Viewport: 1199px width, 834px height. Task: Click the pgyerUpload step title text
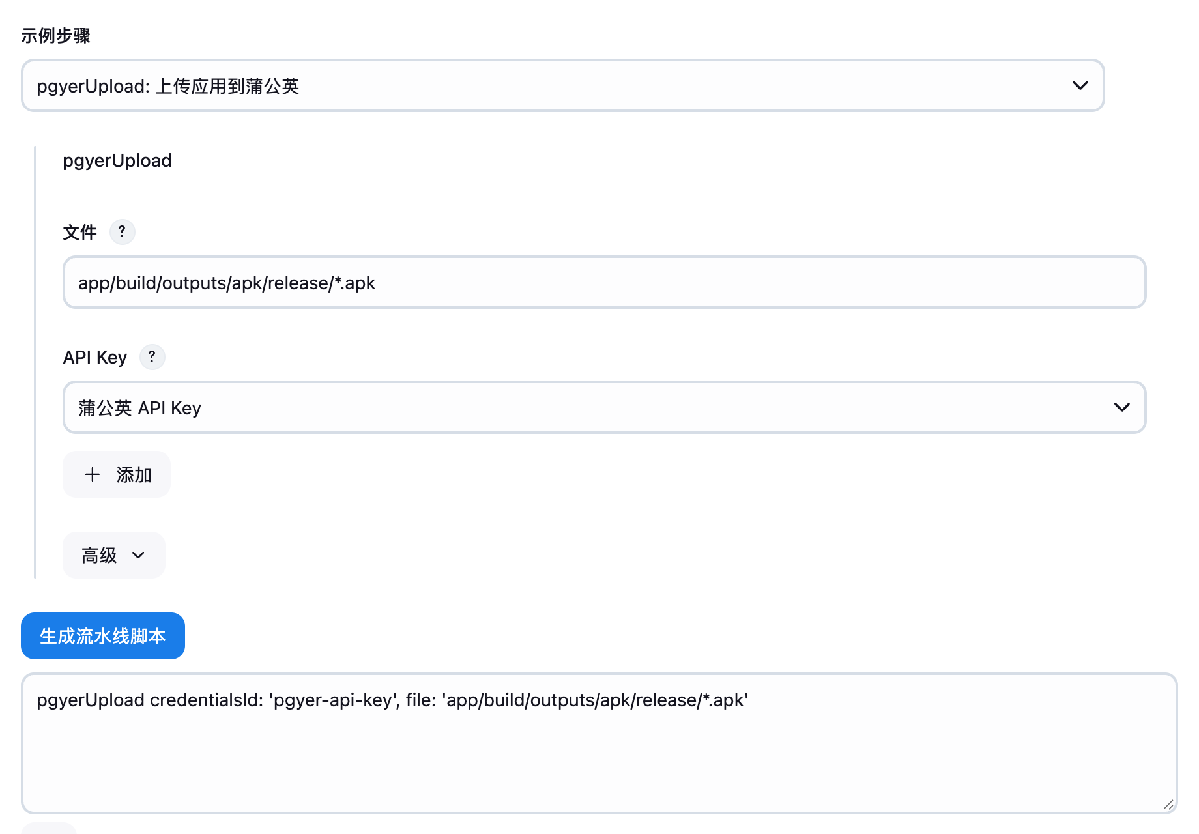(117, 161)
